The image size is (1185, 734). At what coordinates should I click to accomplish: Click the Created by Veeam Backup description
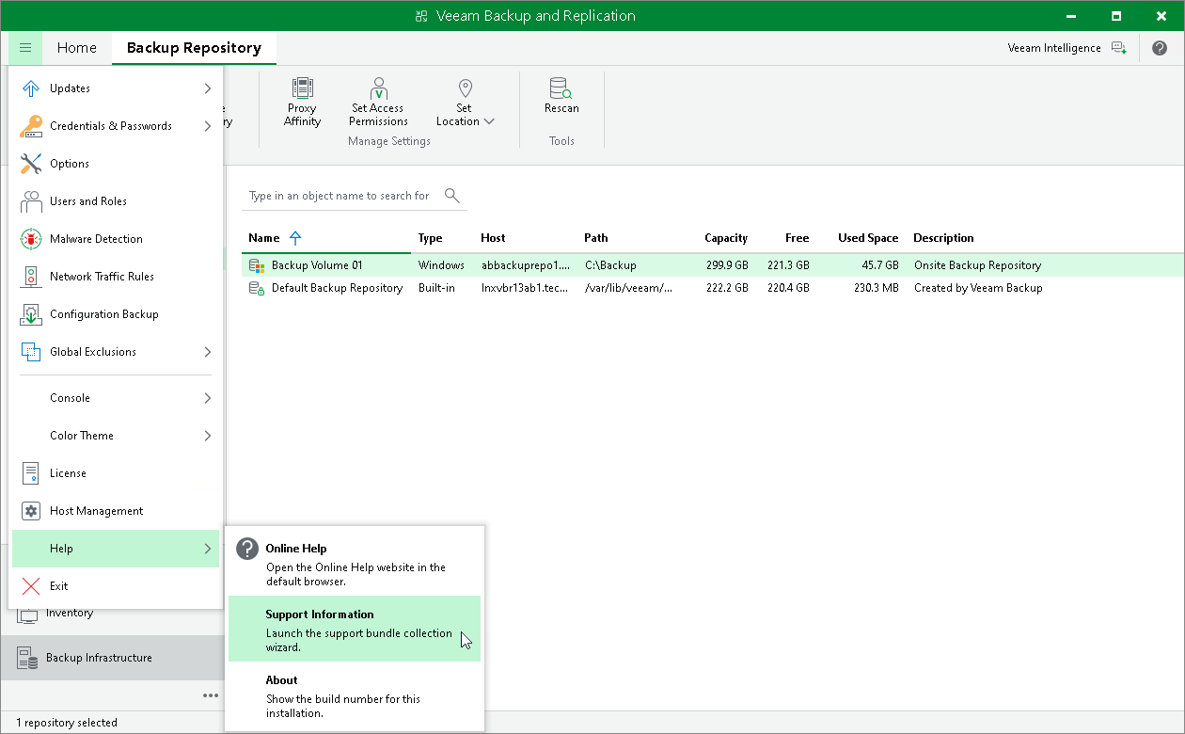(978, 288)
